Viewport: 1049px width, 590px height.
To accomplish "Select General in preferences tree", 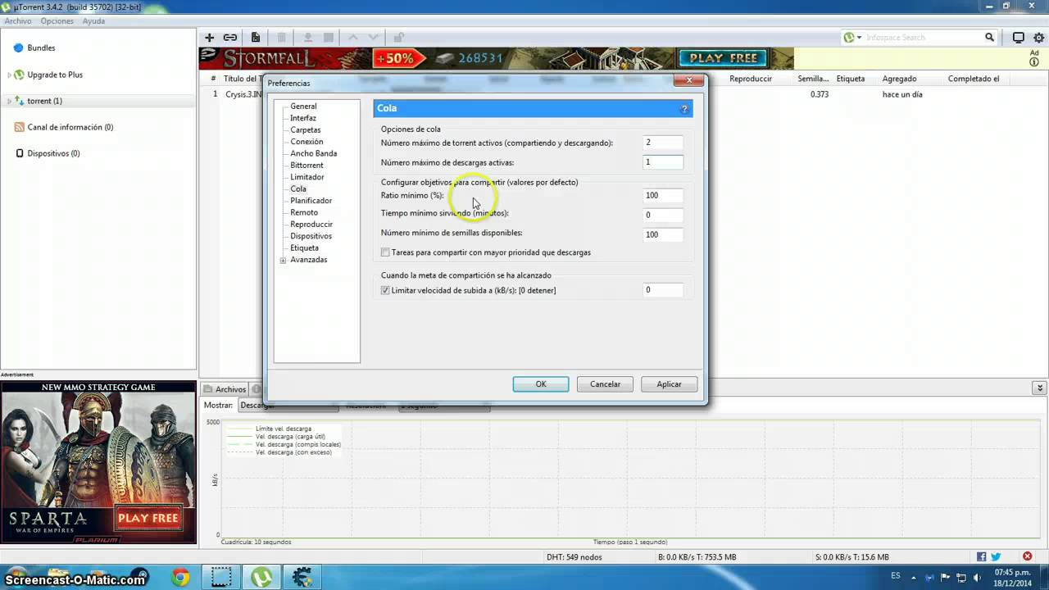I will tap(303, 107).
